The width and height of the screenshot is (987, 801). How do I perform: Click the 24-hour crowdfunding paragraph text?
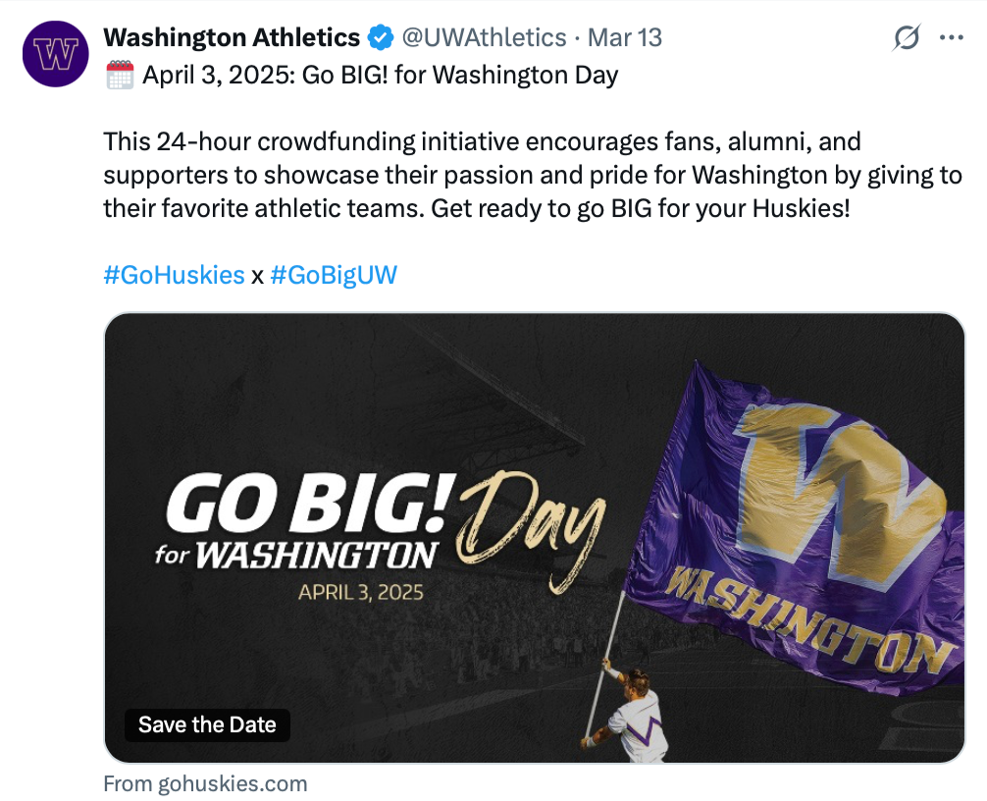[x=533, y=175]
